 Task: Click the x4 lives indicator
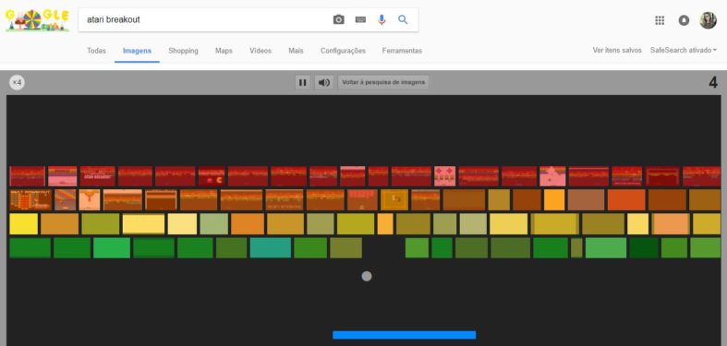18,82
